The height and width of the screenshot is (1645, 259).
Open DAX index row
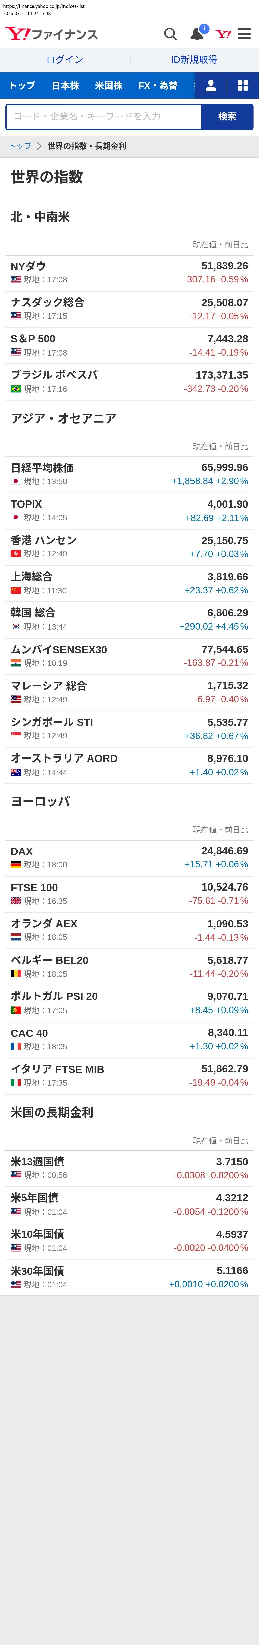[x=129, y=858]
